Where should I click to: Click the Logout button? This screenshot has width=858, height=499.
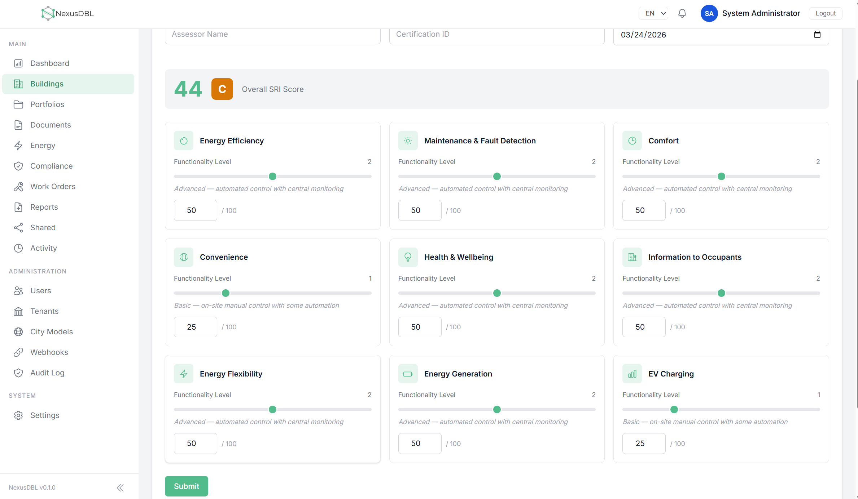tap(826, 13)
